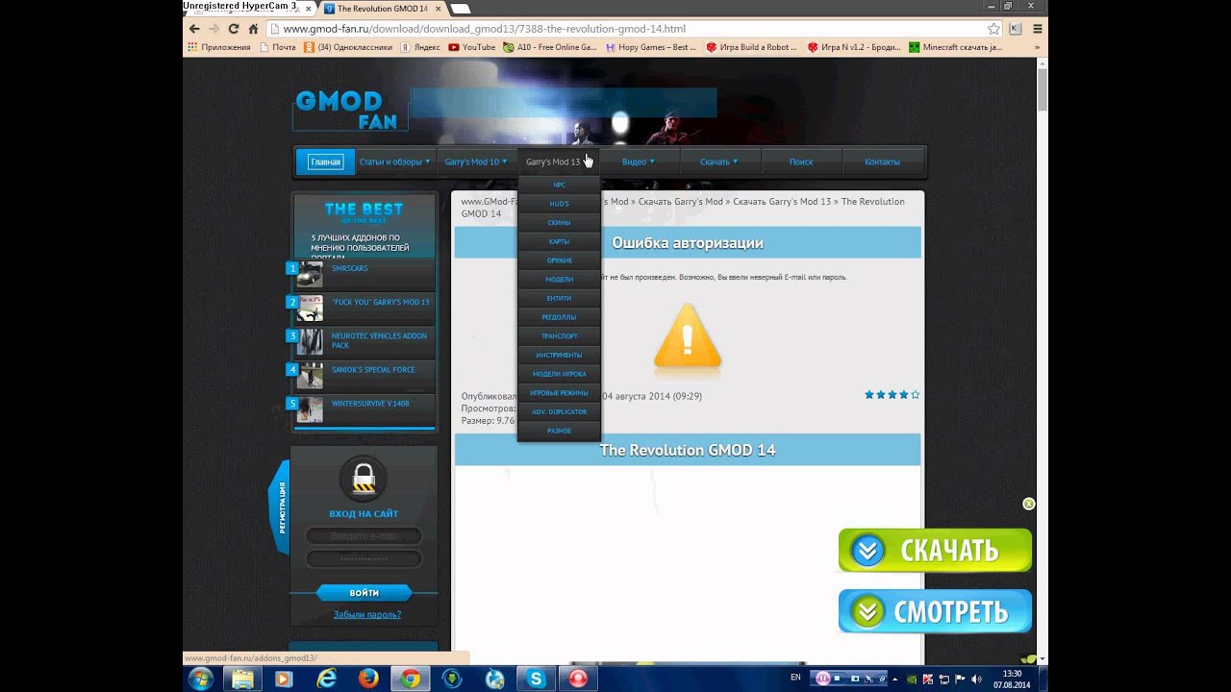This screenshot has width=1231, height=692.
Task: Open the browser home page icon
Action: [253, 29]
